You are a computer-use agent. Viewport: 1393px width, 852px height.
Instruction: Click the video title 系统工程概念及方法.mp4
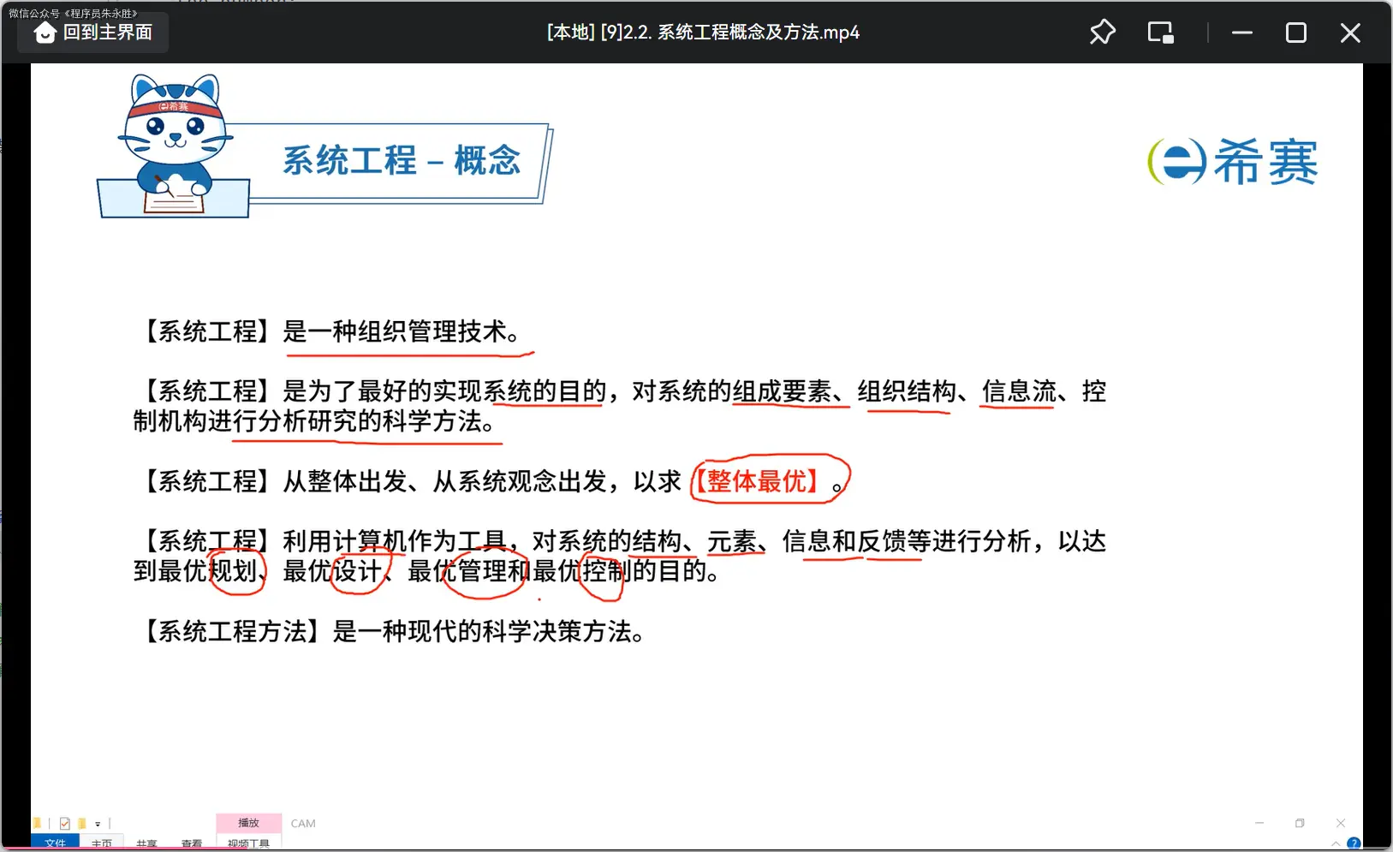702,33
